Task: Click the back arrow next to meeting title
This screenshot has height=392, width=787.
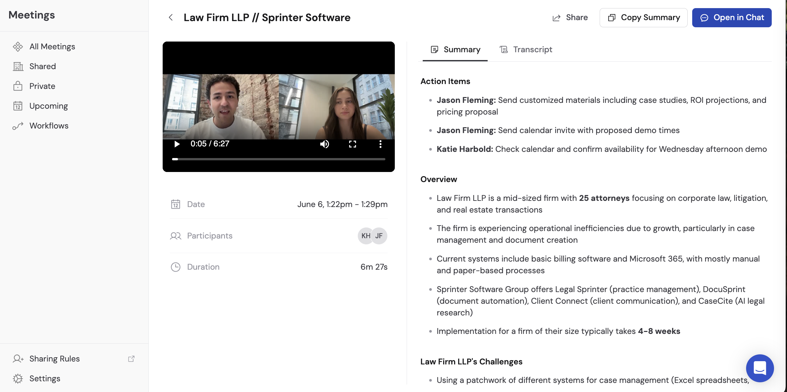Action: click(x=171, y=18)
